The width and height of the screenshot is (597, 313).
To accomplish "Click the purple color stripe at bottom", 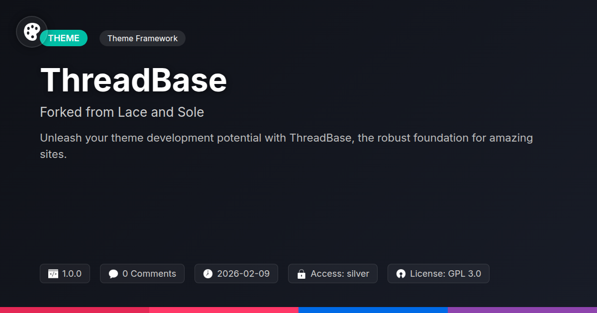I will [522, 310].
